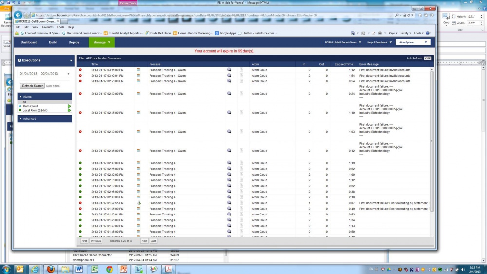Run filter arrow next to Atom Cloud
This screenshot has width=487, height=274.
[x=69, y=106]
